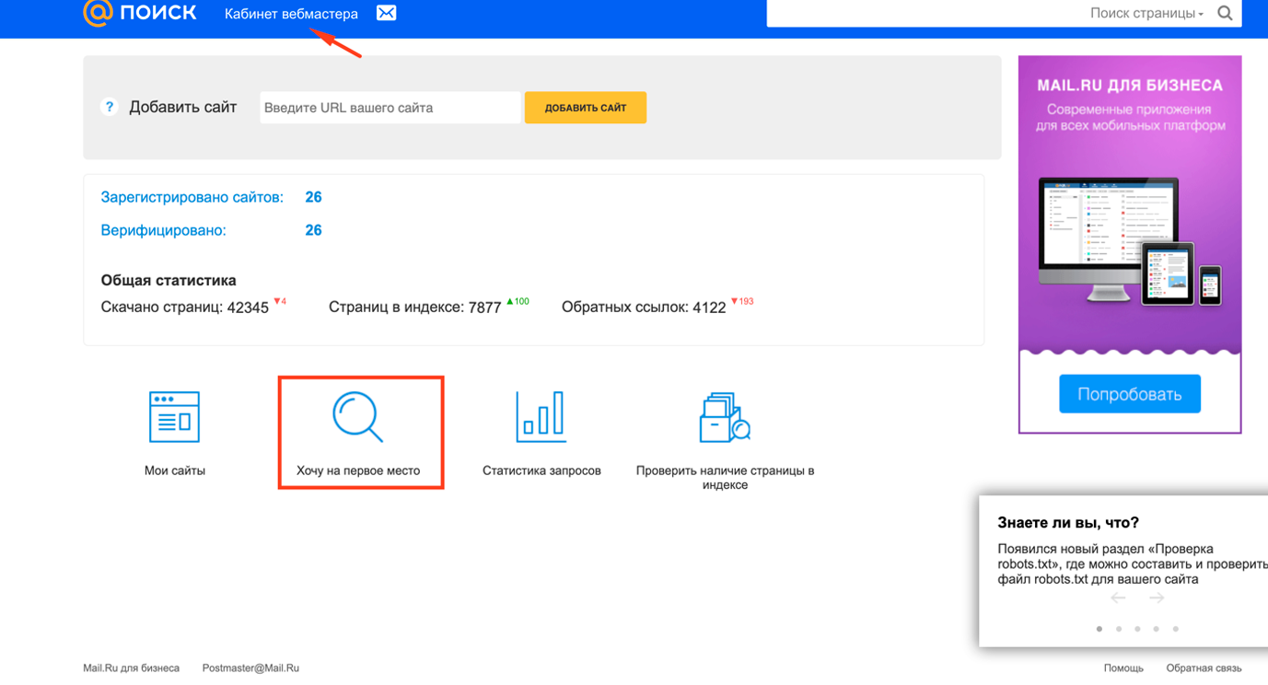Open the Статистика запросов chart icon
Image resolution: width=1268 pixels, height=685 pixels.
point(541,416)
